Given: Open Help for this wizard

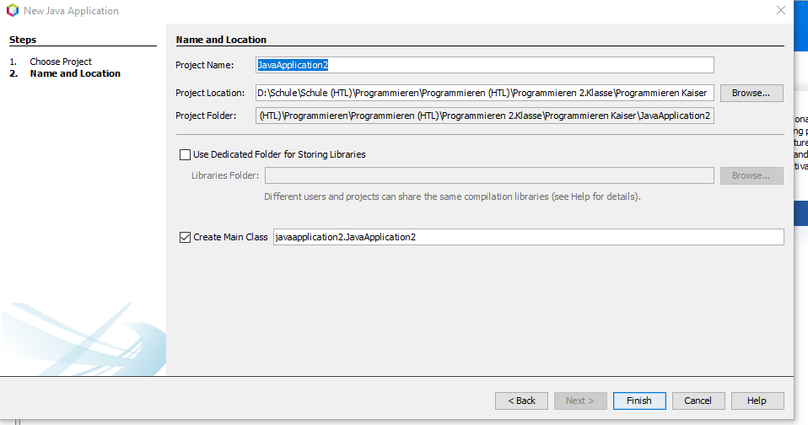Looking at the screenshot, I should 757,401.
